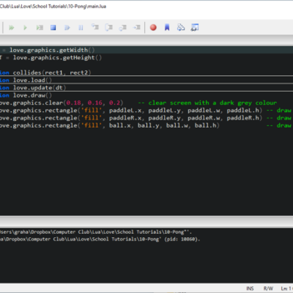Pause execution with the Break icon

point(81,28)
